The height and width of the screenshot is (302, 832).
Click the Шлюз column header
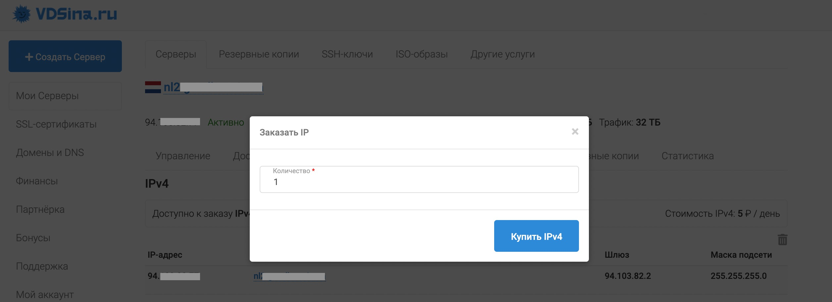[617, 255]
